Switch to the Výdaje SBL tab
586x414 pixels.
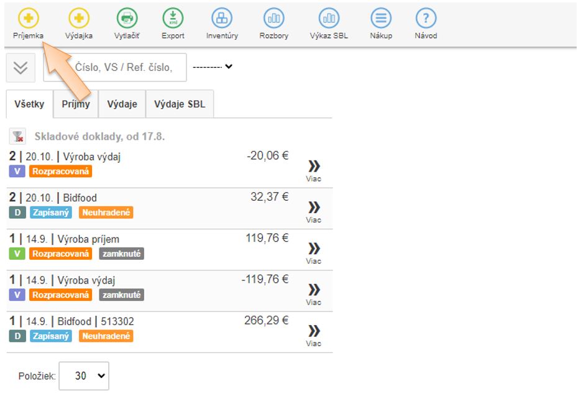[x=180, y=104]
